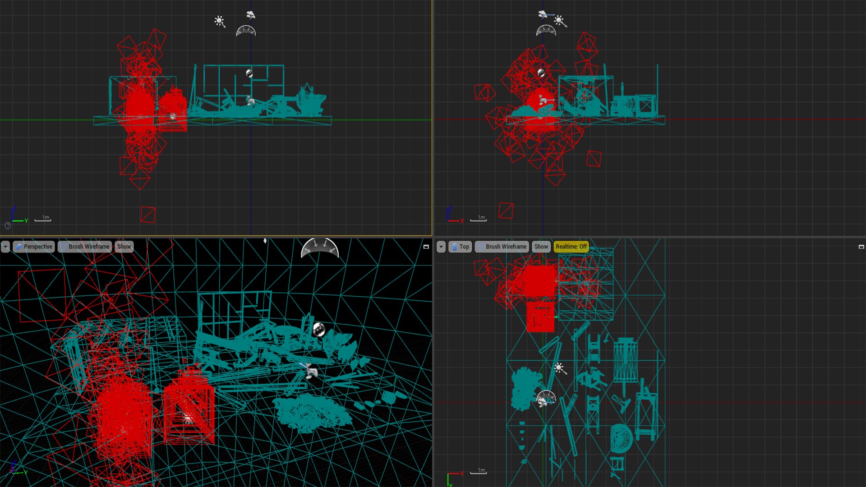Select atmospheric fog cloud icon in front view
Screen dimensions: 866x487
[x=251, y=15]
